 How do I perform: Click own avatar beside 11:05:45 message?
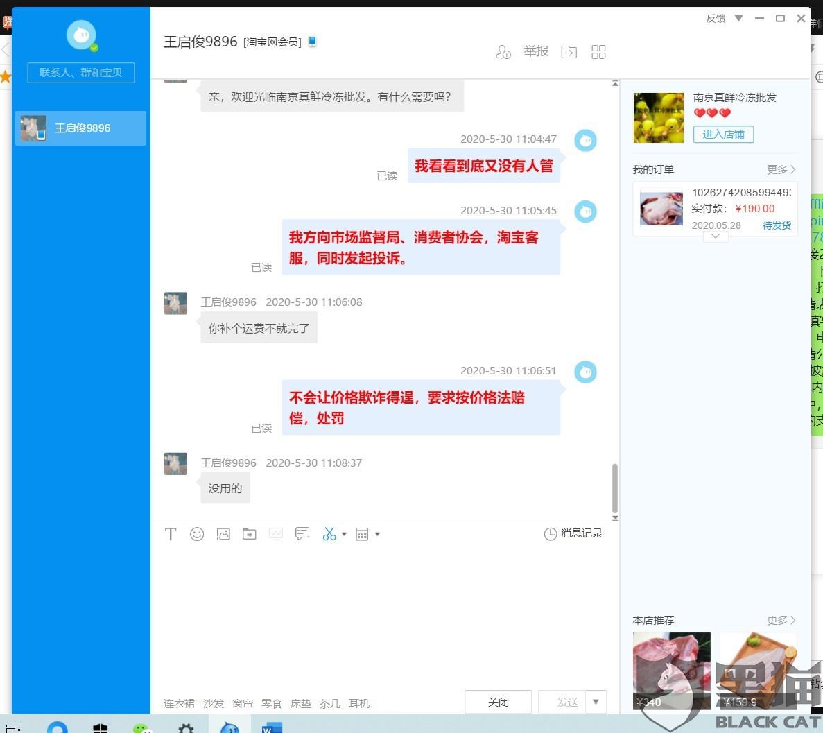[585, 212]
